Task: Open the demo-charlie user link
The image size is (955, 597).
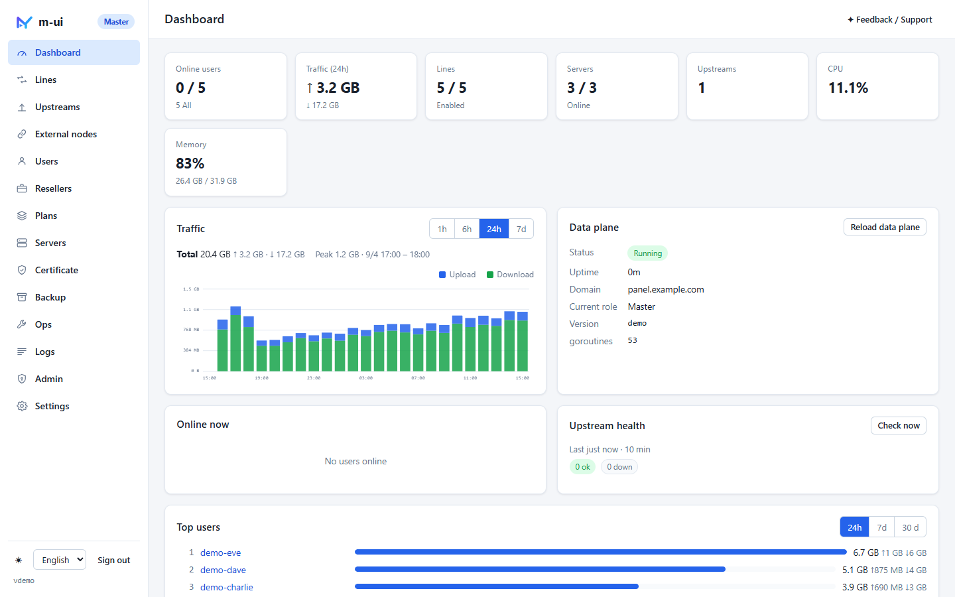Action: pyautogui.click(x=227, y=587)
